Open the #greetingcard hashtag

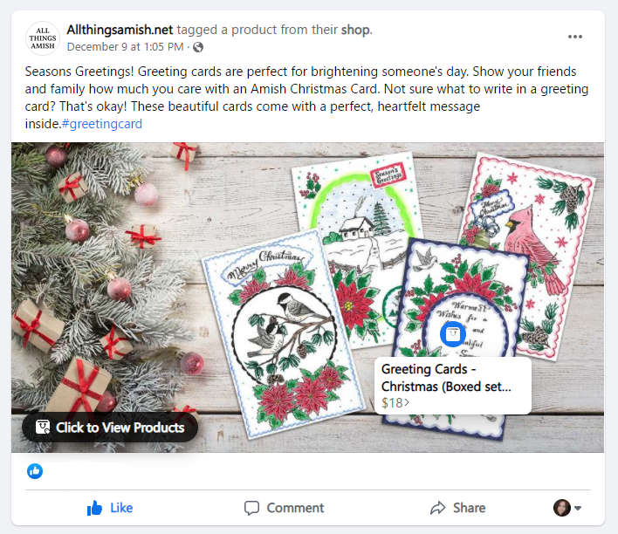point(102,124)
